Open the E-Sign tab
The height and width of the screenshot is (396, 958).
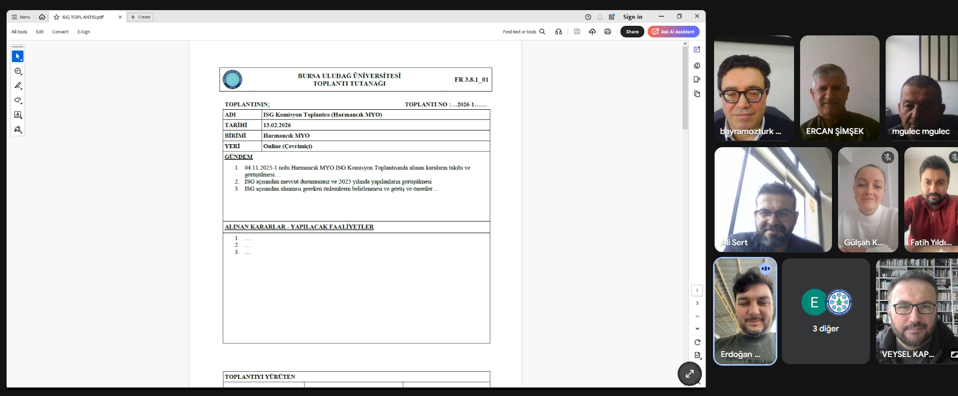click(x=84, y=32)
